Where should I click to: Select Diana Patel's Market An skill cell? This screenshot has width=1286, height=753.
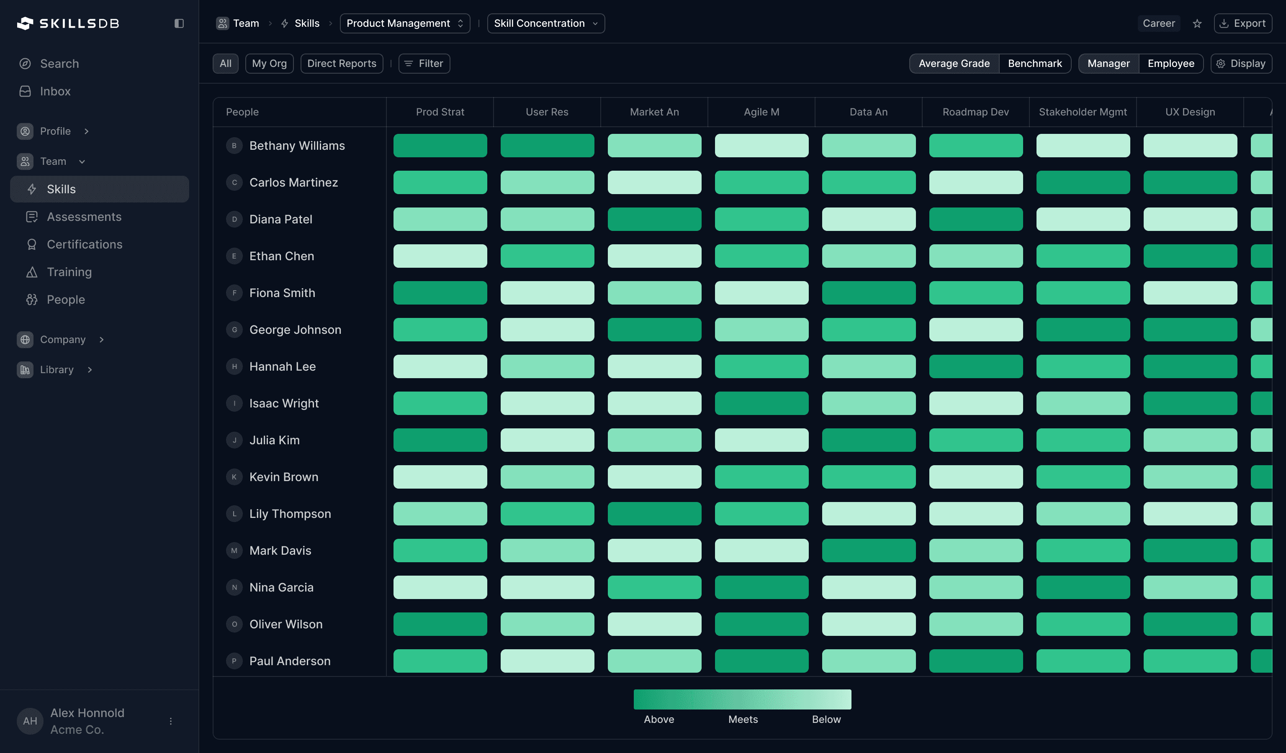point(654,219)
